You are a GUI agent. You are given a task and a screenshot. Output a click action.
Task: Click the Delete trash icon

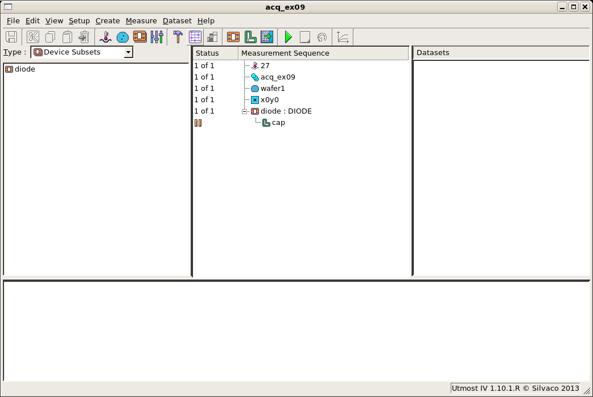pyautogui.click(x=84, y=37)
